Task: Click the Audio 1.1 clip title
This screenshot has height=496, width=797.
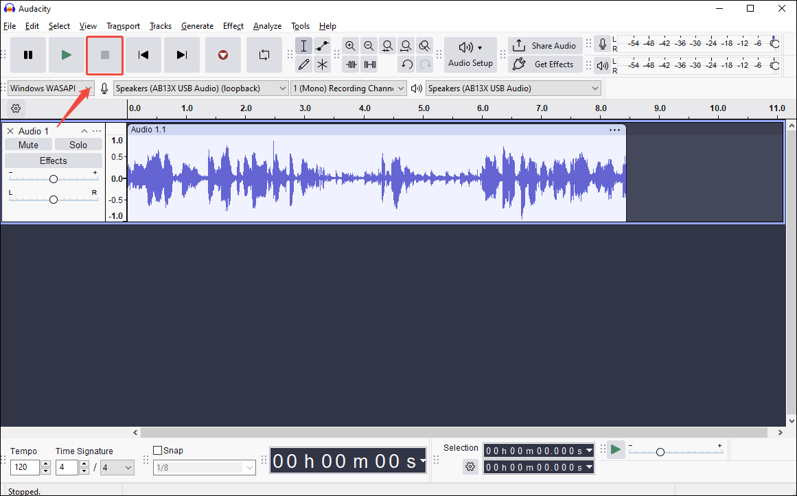Action: tap(148, 130)
